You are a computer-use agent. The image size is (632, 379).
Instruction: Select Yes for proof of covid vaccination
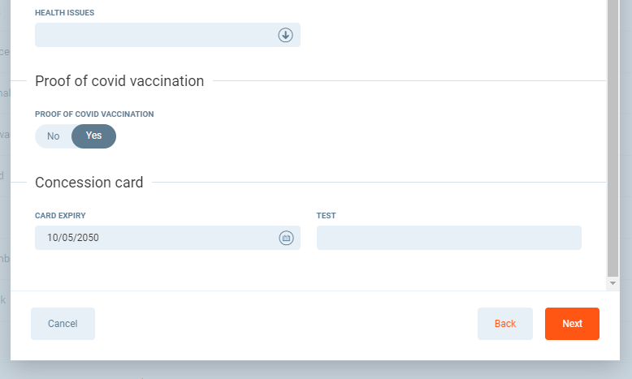coord(94,136)
